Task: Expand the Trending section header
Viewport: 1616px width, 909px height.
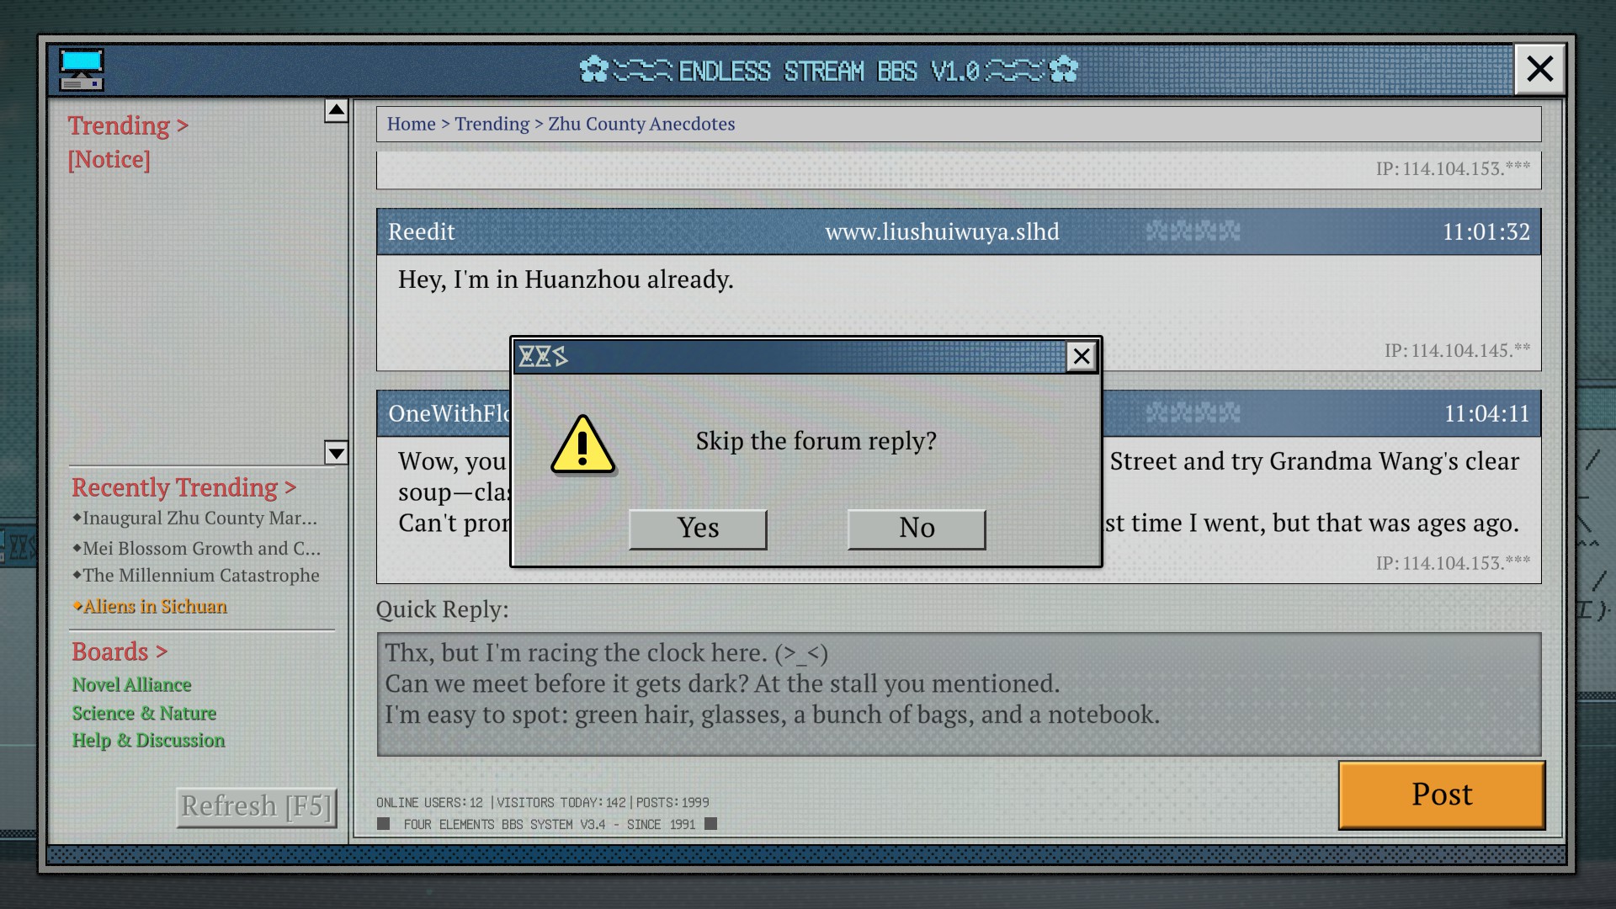Action: tap(128, 125)
